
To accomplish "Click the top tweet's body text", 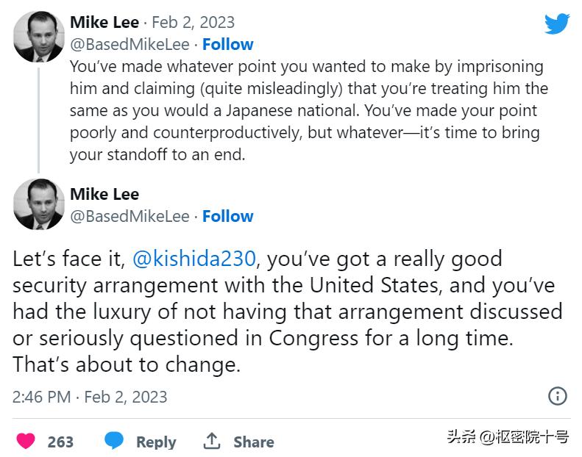I will [309, 110].
